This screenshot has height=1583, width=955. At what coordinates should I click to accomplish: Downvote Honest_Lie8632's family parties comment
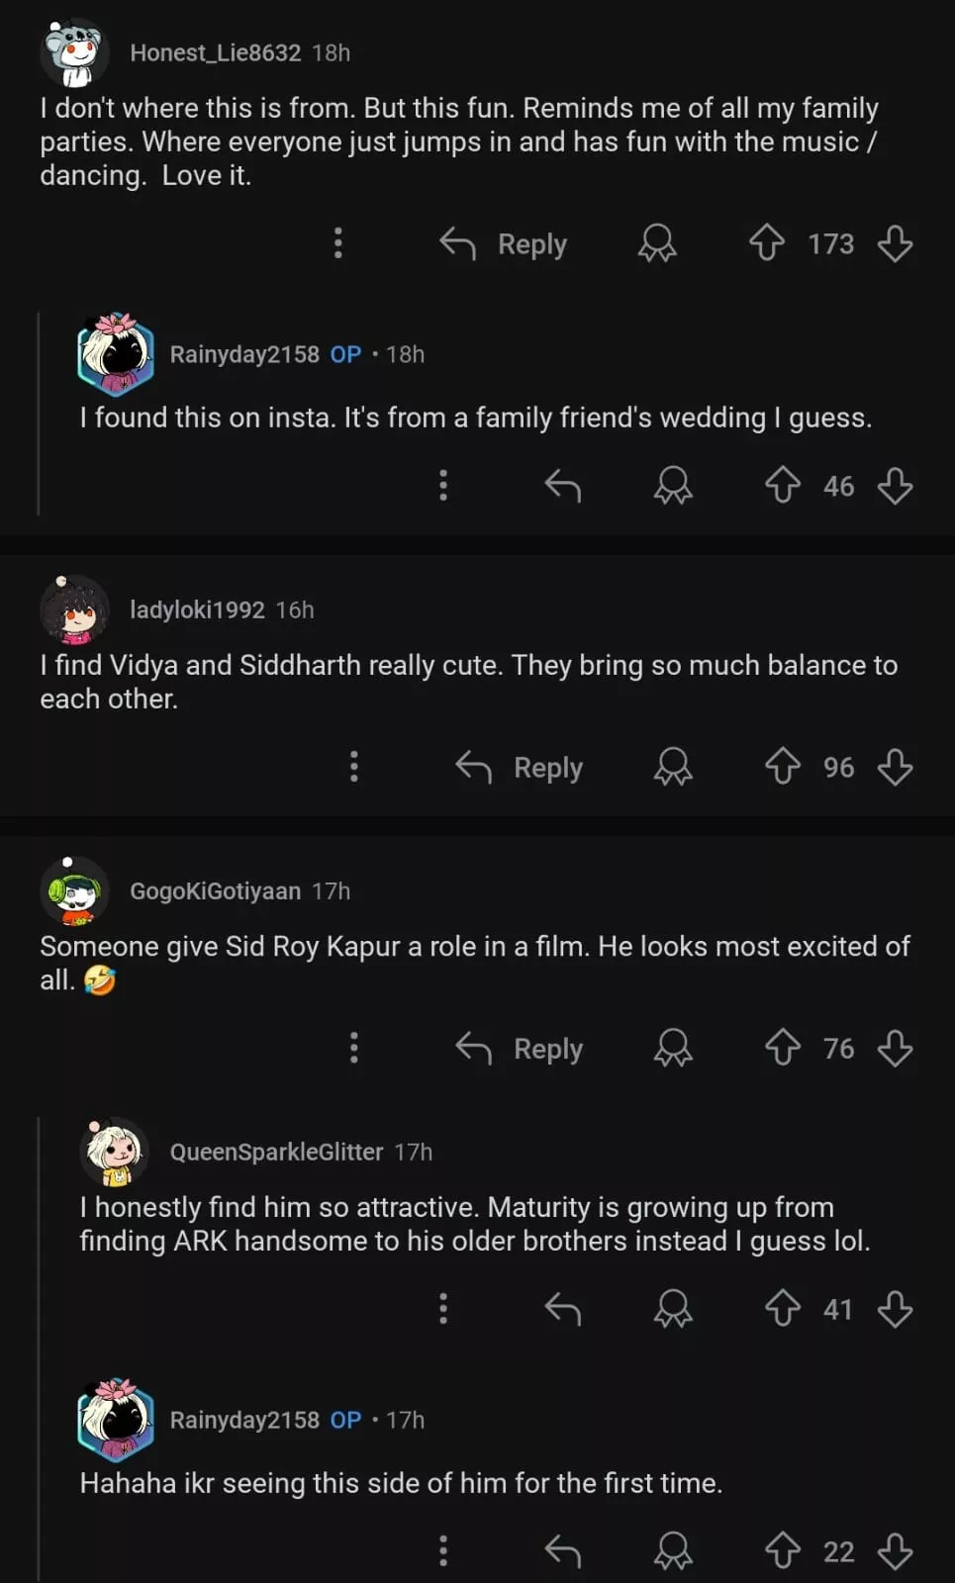pos(895,242)
